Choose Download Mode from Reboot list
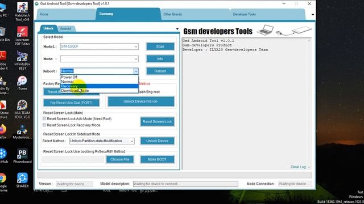Viewport: 364px width, 204px height. (x=100, y=91)
